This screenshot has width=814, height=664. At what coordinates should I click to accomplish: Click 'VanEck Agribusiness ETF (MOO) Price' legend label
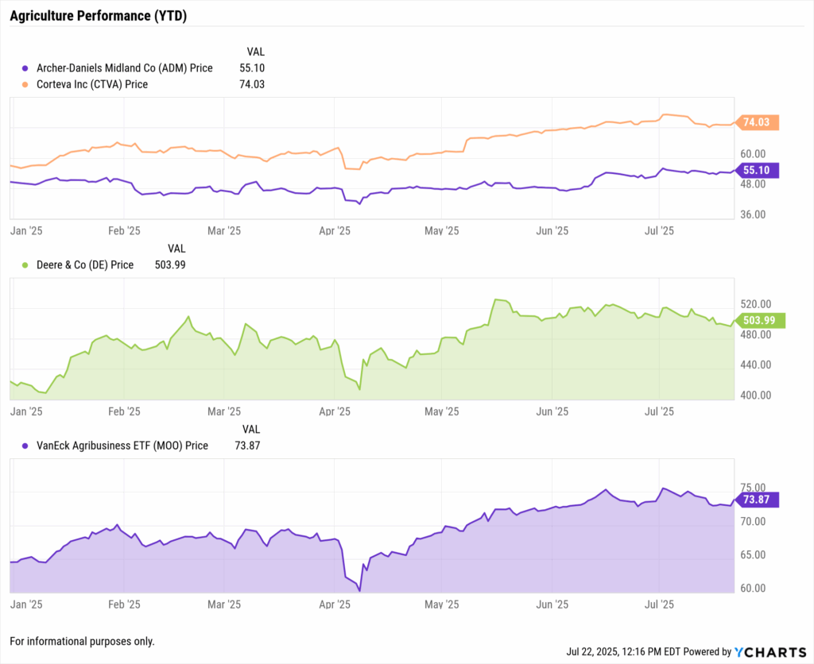point(122,445)
